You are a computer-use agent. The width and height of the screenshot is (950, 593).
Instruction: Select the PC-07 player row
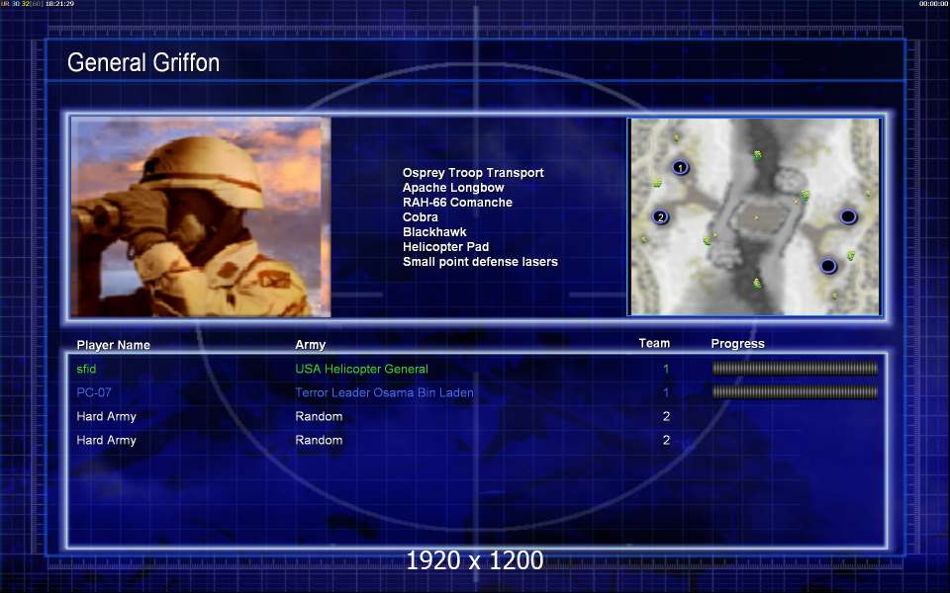click(476, 392)
